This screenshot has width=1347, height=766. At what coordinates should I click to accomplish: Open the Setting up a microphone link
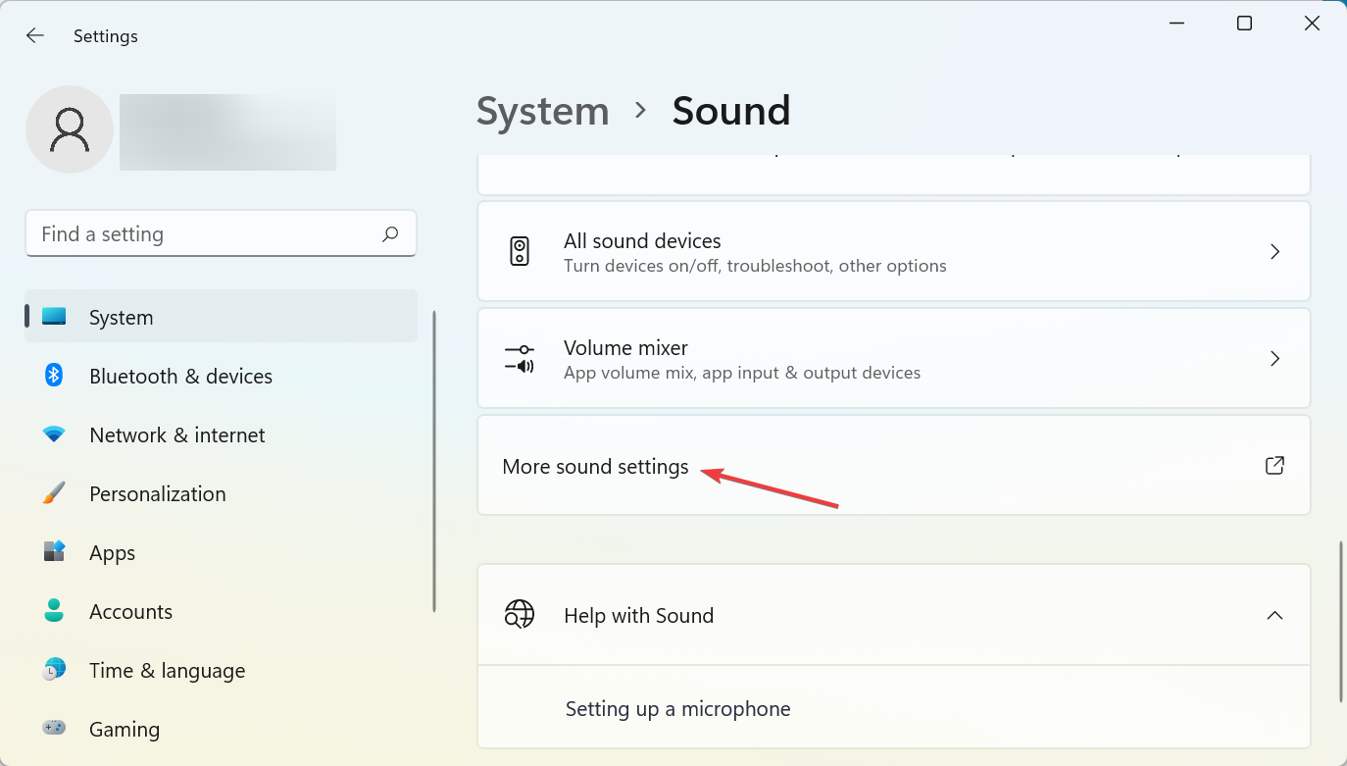click(677, 709)
